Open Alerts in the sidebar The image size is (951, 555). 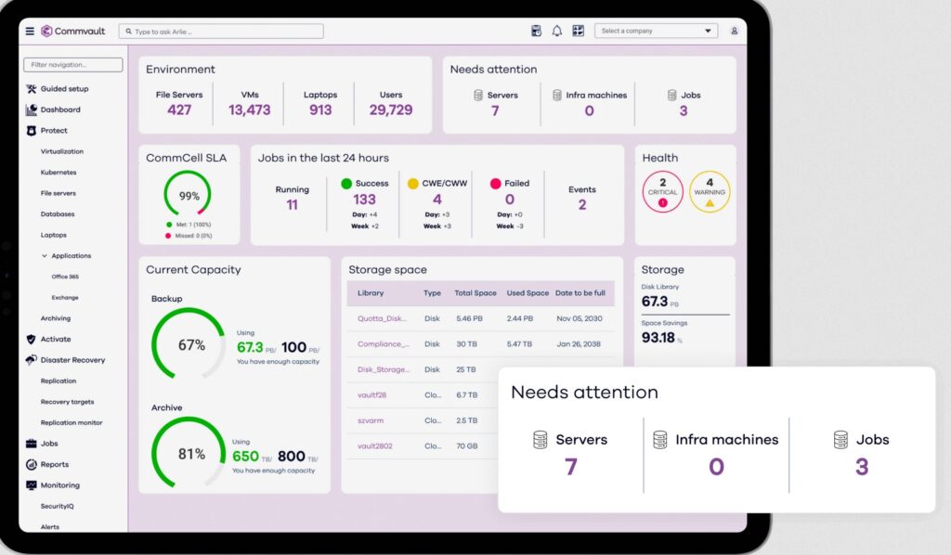[x=50, y=527]
